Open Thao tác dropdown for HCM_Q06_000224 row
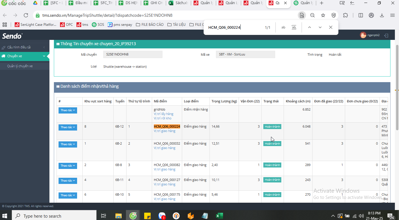Viewport: 399px width, 220px height. pos(68,127)
